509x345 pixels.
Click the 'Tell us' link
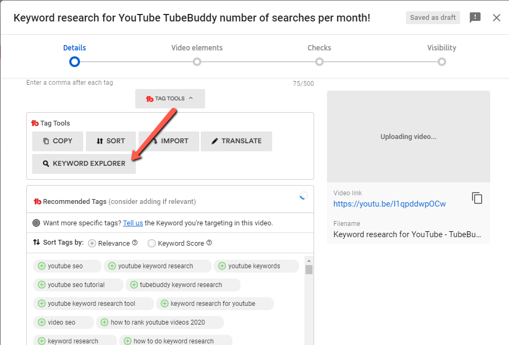point(133,223)
